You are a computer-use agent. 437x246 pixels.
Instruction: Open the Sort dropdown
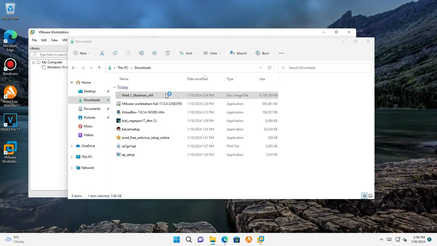pyautogui.click(x=188, y=53)
